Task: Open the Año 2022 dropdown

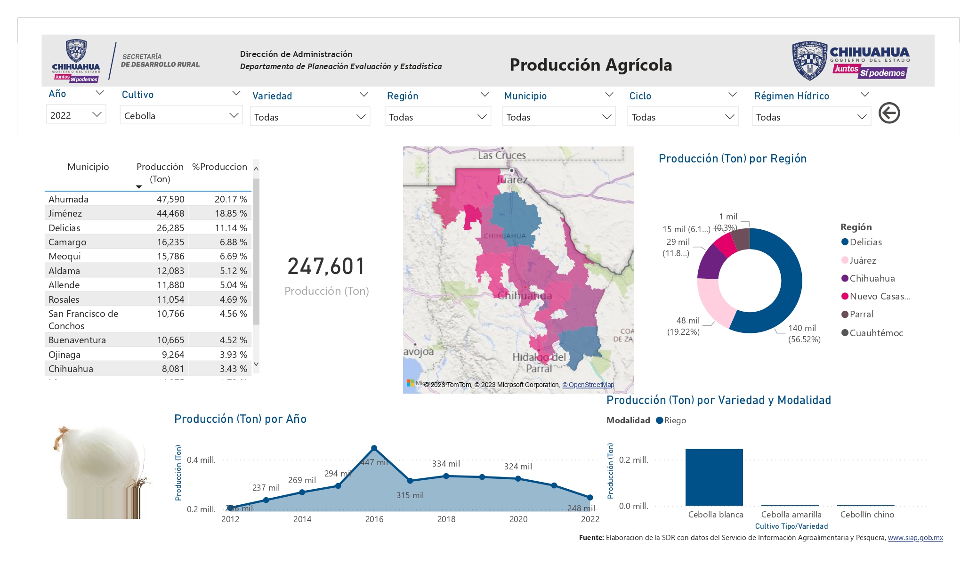Action: pos(76,115)
